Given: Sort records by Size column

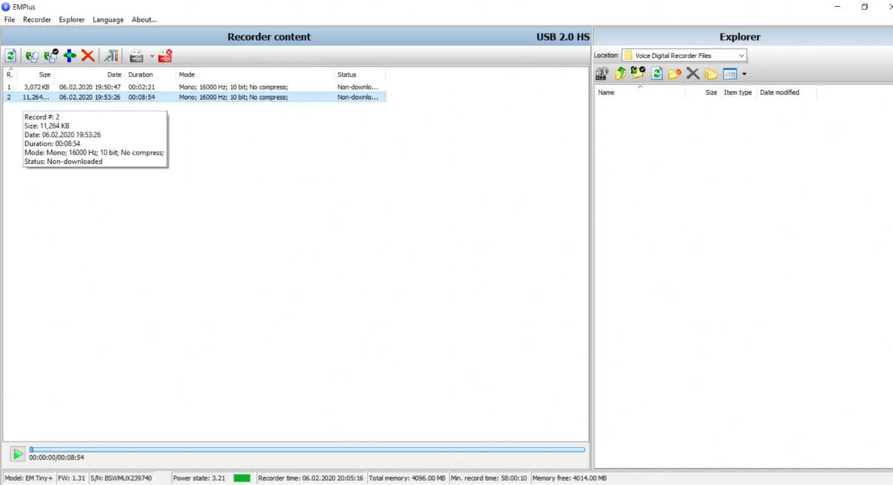Looking at the screenshot, I should (36, 75).
